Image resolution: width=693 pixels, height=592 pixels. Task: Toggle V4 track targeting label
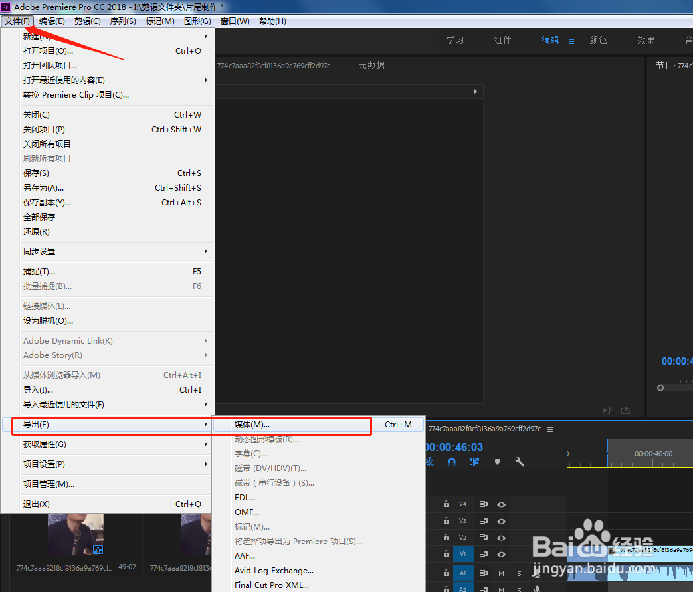(462, 504)
